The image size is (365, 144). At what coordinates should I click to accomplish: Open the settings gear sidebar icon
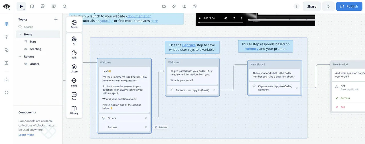coord(7,92)
